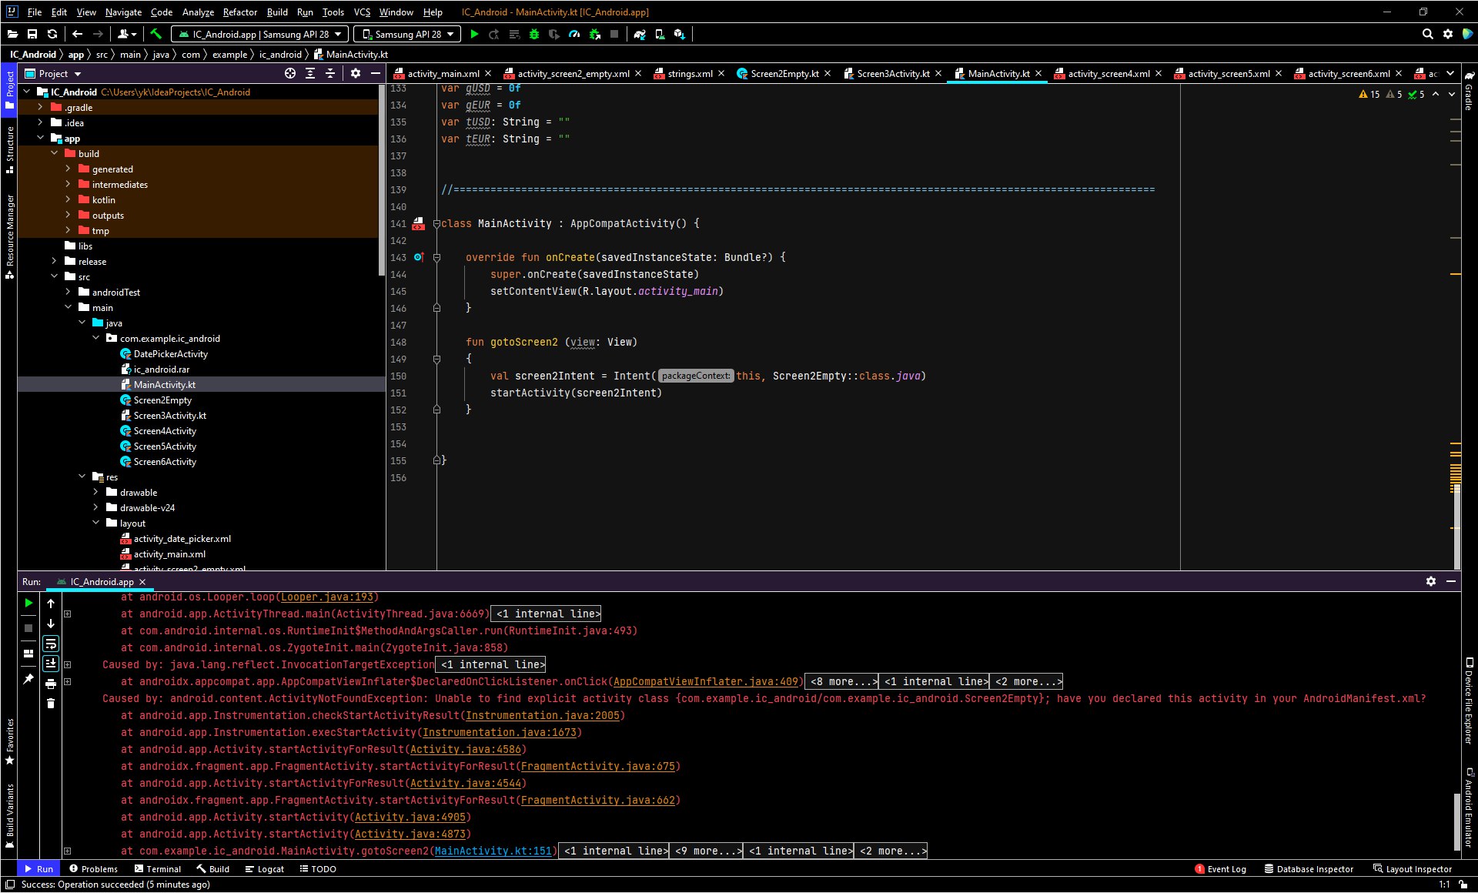Click Select Opened File target icon

point(290,73)
